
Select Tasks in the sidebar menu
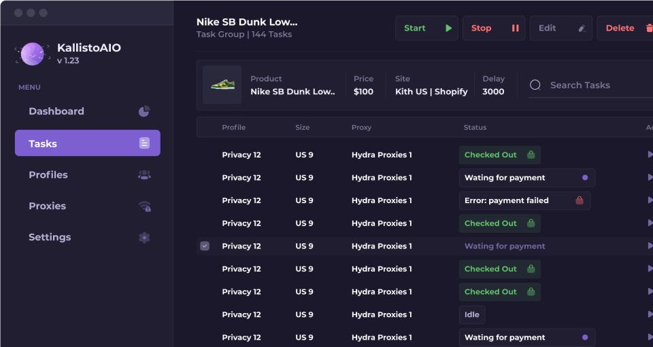pyautogui.click(x=88, y=143)
